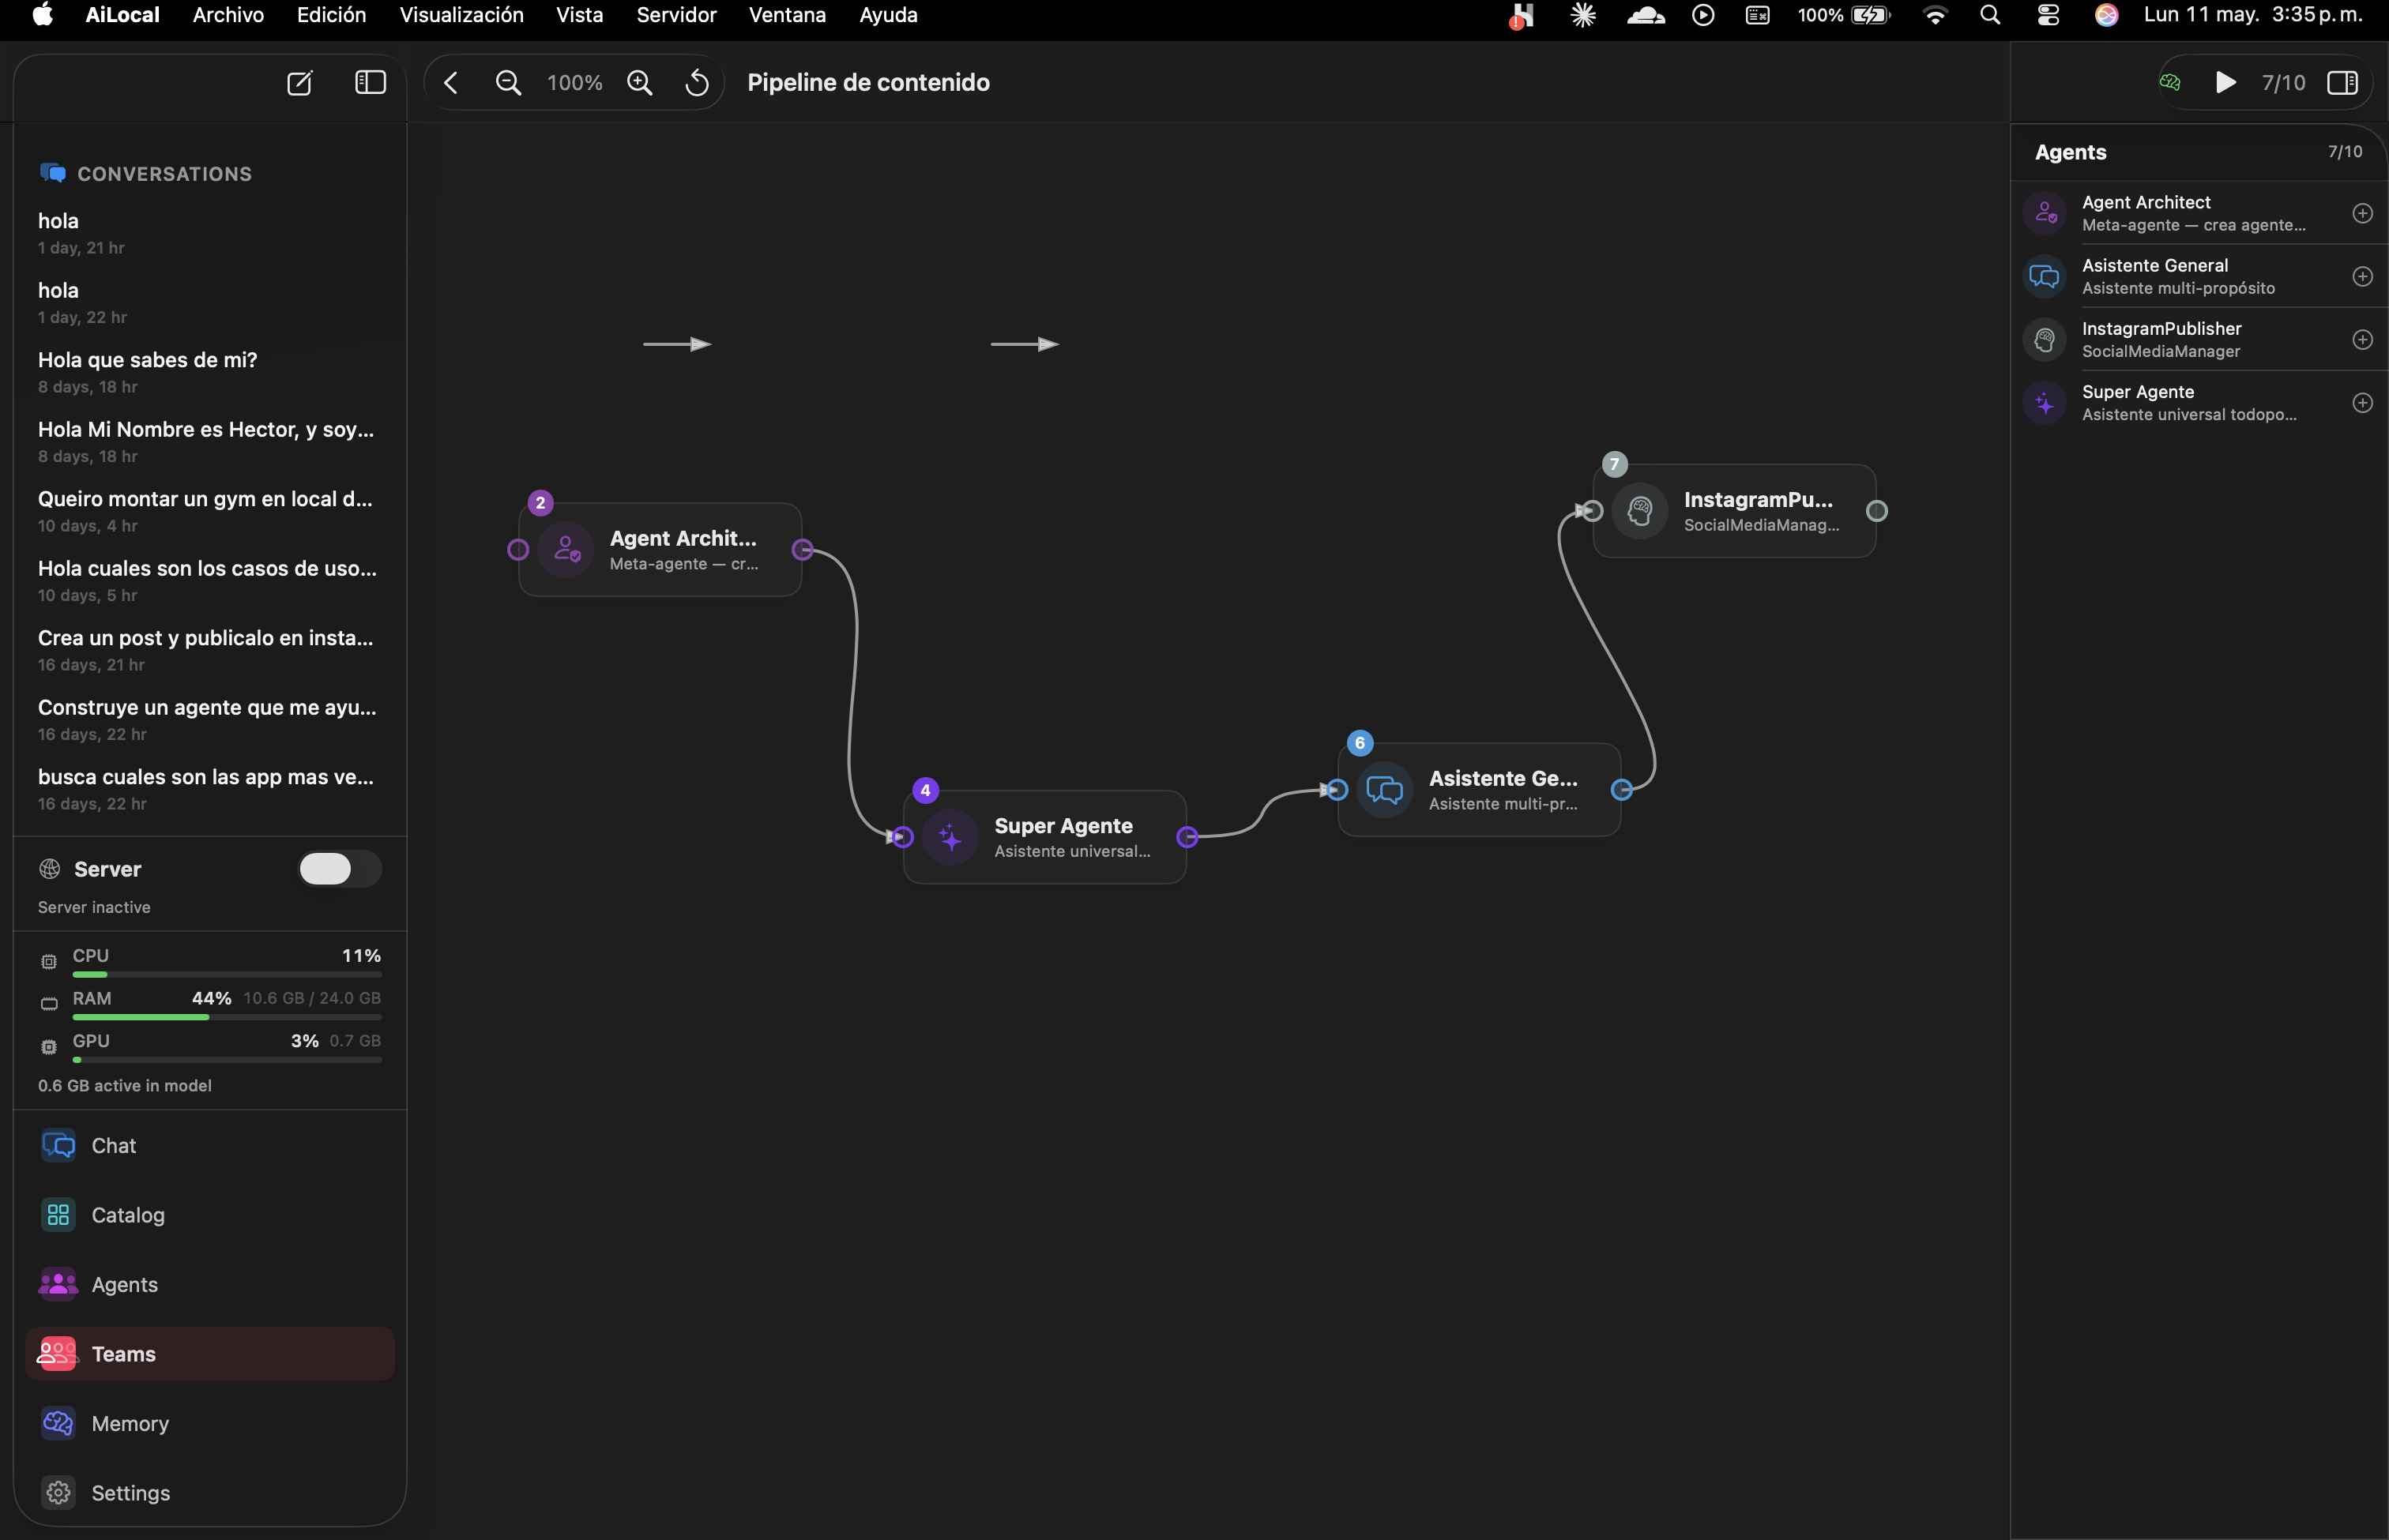The height and width of the screenshot is (1540, 2389).
Task: Click the CPU usage bar
Action: pyautogui.click(x=227, y=975)
